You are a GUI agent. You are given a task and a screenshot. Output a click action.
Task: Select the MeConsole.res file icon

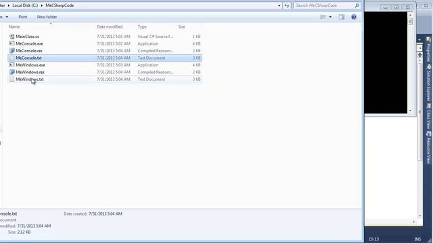[x=12, y=51]
